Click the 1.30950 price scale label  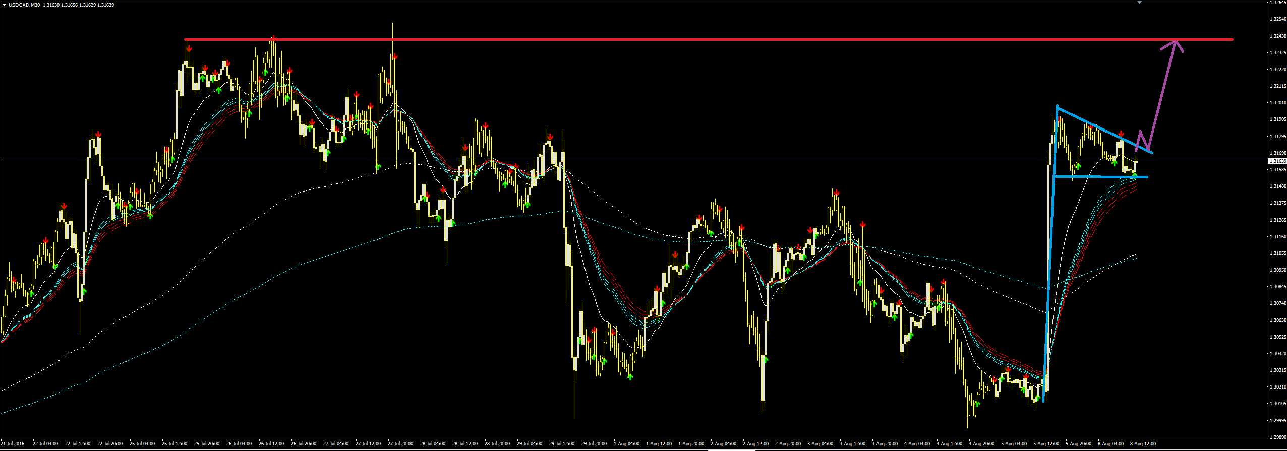[1277, 270]
